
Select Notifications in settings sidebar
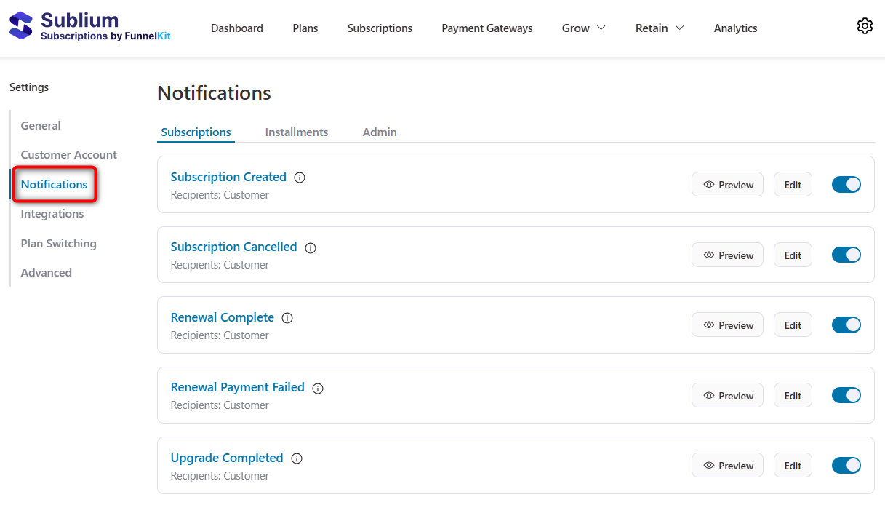(x=54, y=185)
